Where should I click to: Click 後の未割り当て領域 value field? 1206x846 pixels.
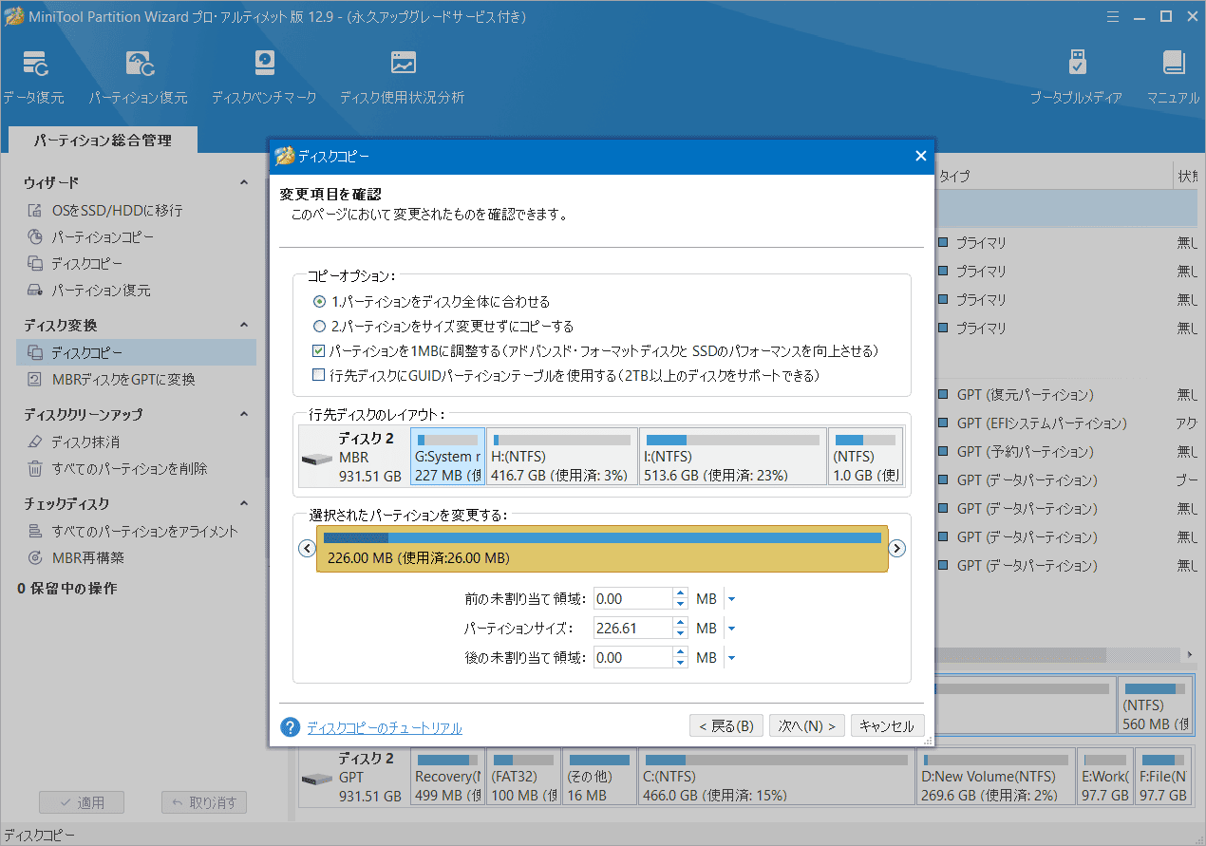(x=632, y=658)
